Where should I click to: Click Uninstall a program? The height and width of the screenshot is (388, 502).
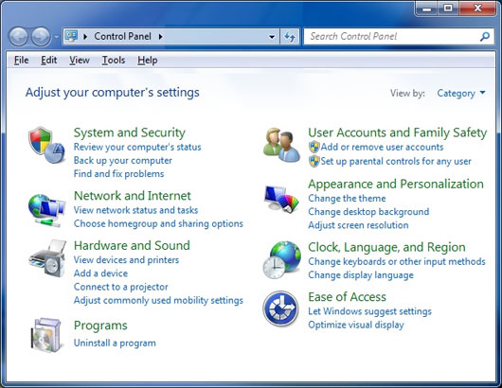[115, 343]
